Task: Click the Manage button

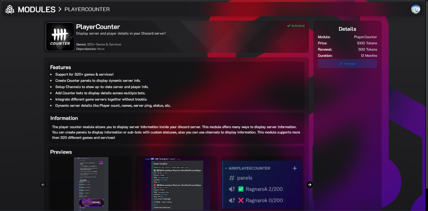Action: tap(347, 63)
